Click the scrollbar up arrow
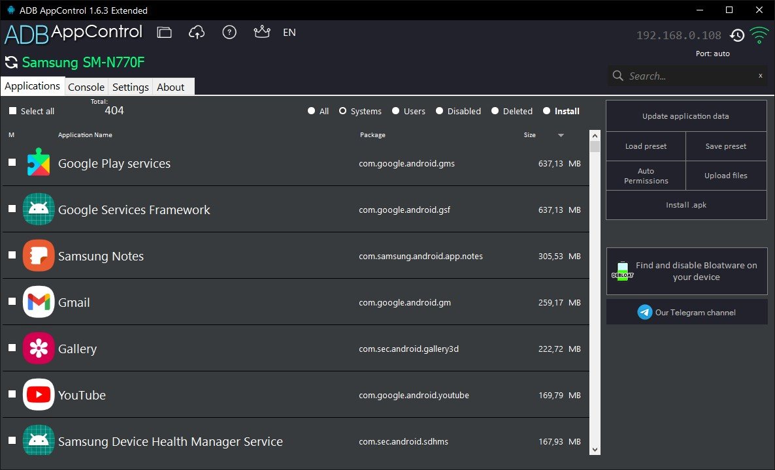 [x=595, y=136]
